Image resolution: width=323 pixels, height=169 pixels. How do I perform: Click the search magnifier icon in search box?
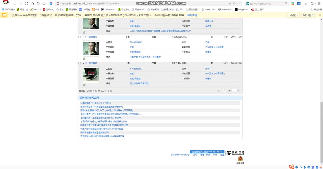tap(286, 4)
